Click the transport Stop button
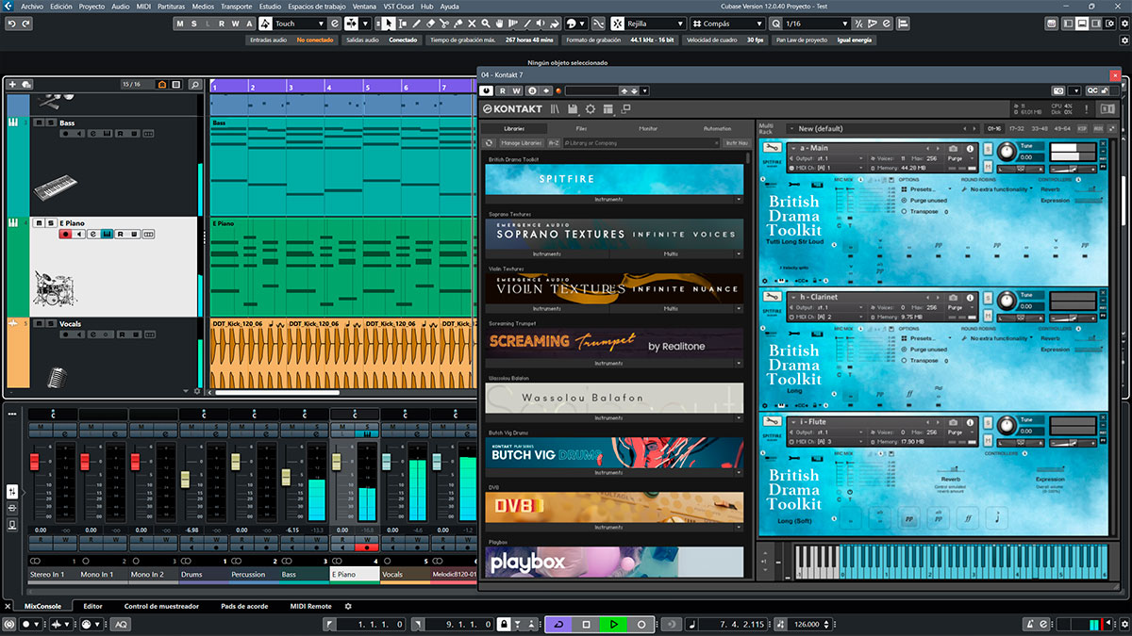This screenshot has width=1132, height=636. pyautogui.click(x=586, y=624)
